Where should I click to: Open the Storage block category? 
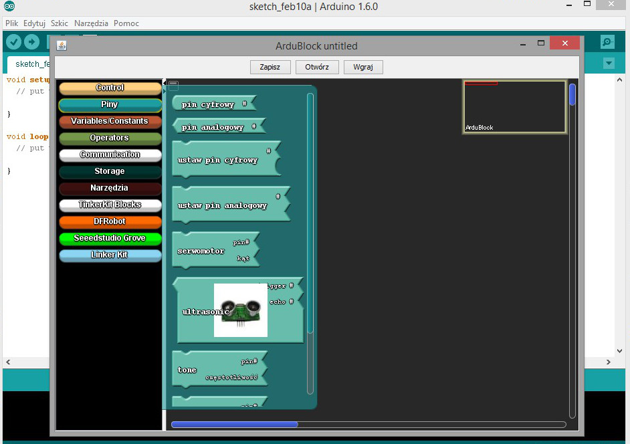[110, 172]
